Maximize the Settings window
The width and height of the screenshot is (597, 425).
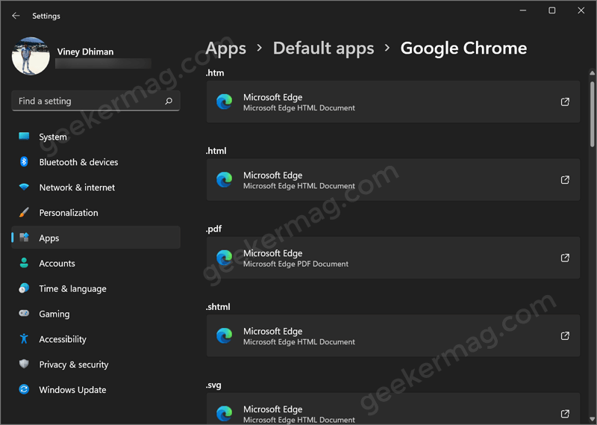(551, 10)
